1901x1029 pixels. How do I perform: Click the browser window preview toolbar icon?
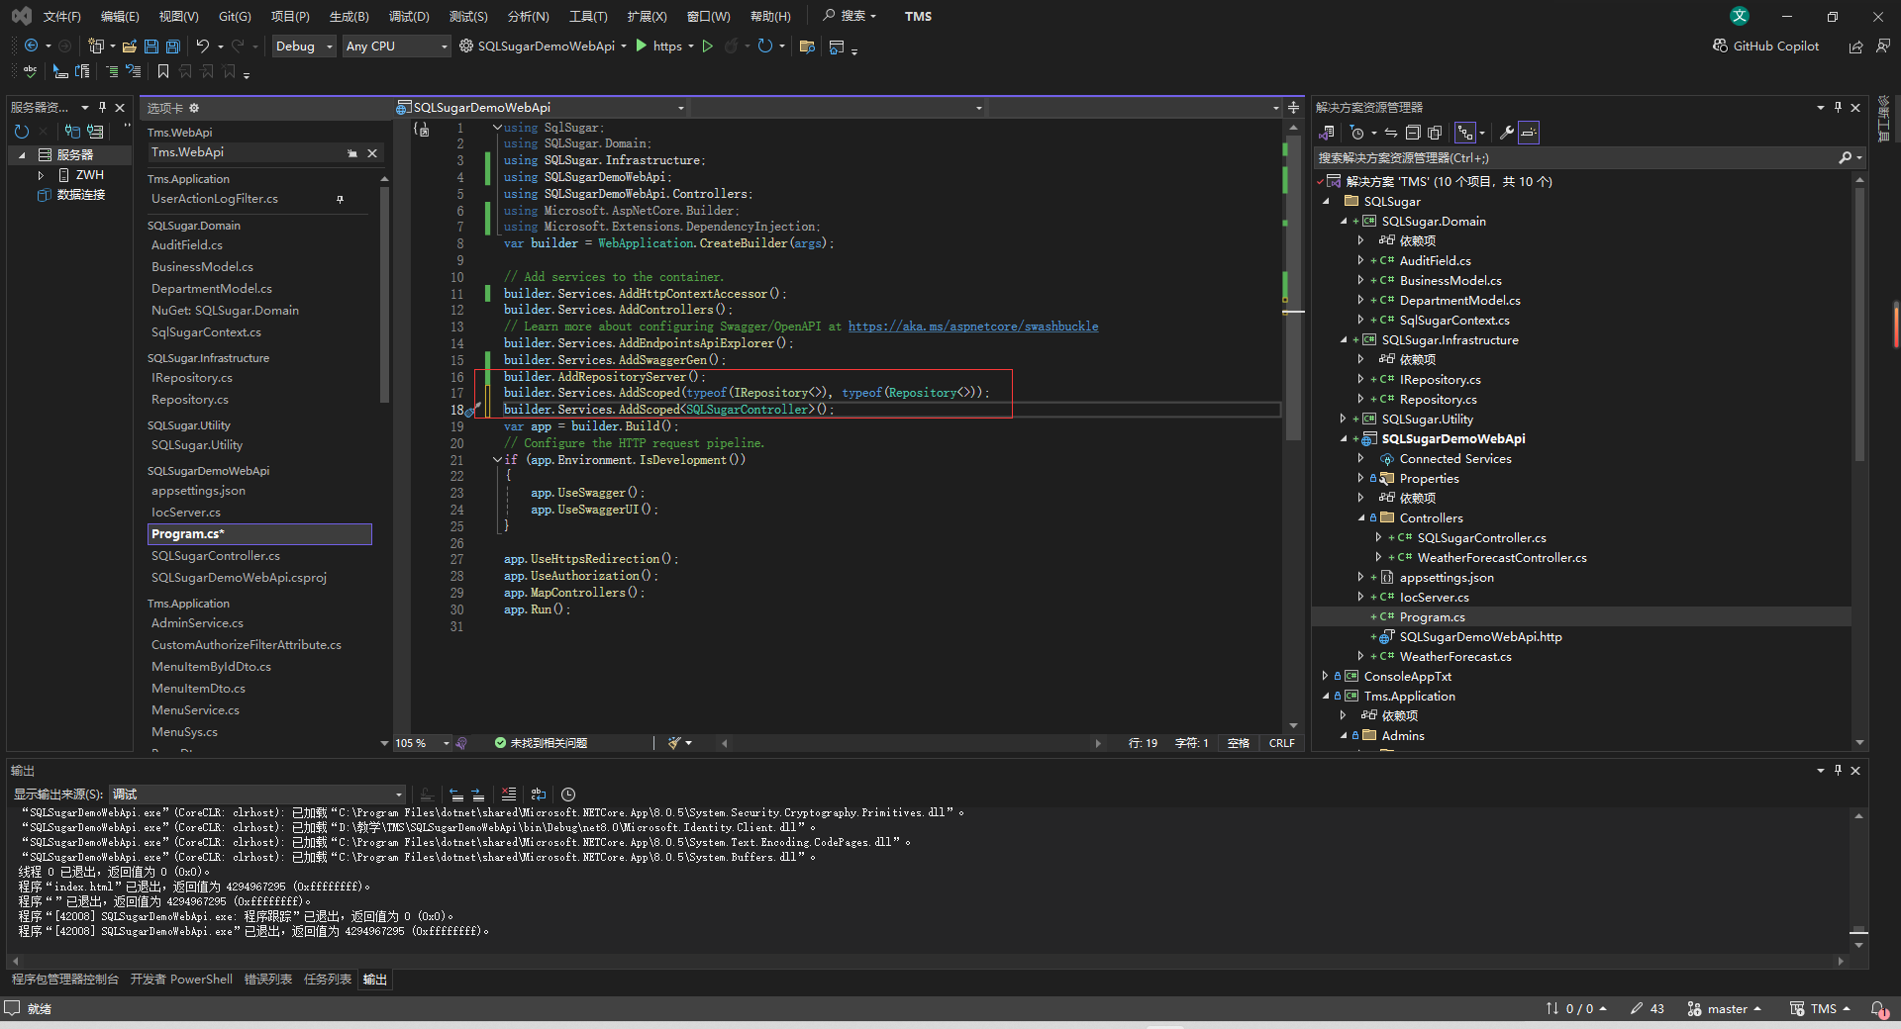[x=837, y=47]
